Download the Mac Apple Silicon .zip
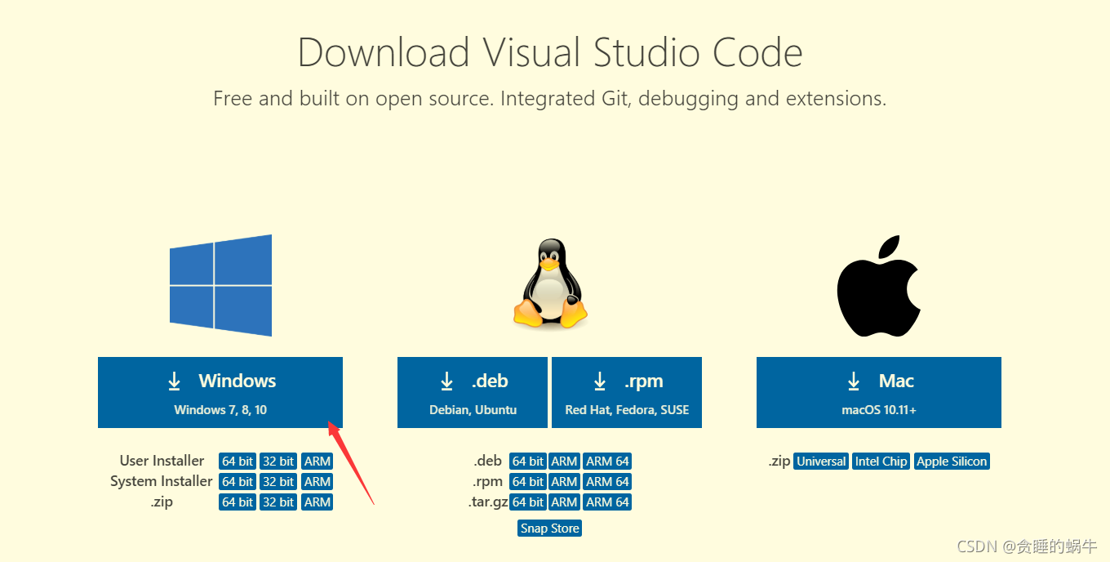1110x562 pixels. tap(952, 462)
